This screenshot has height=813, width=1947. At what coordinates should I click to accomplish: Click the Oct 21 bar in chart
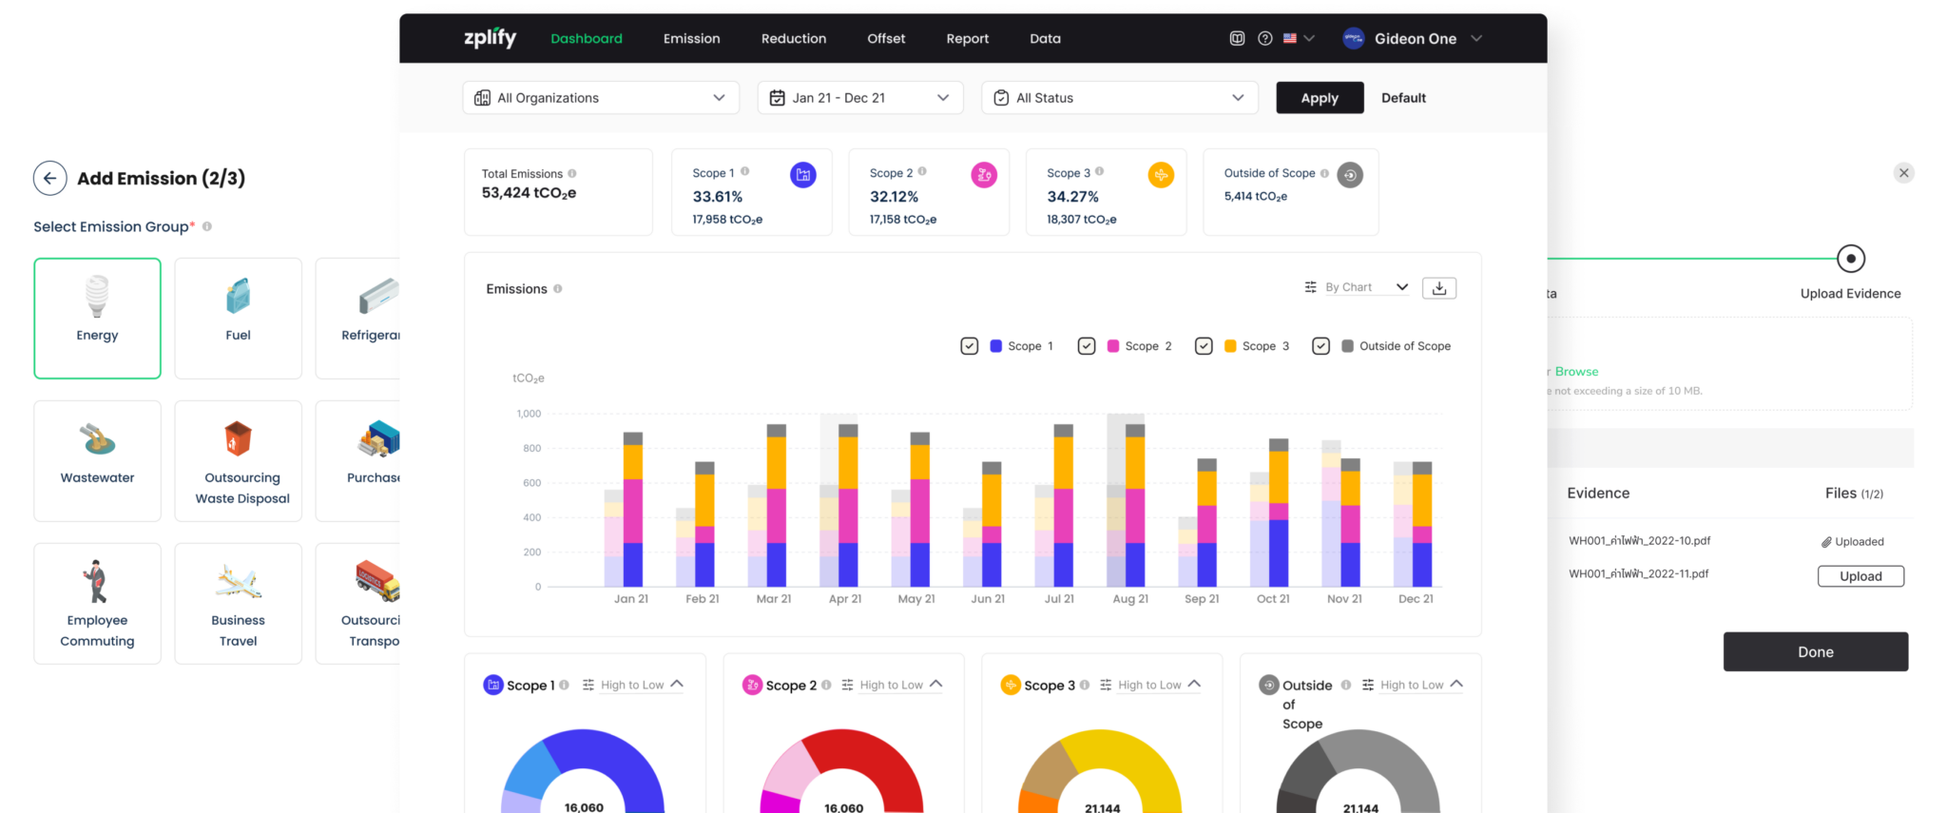(x=1279, y=513)
